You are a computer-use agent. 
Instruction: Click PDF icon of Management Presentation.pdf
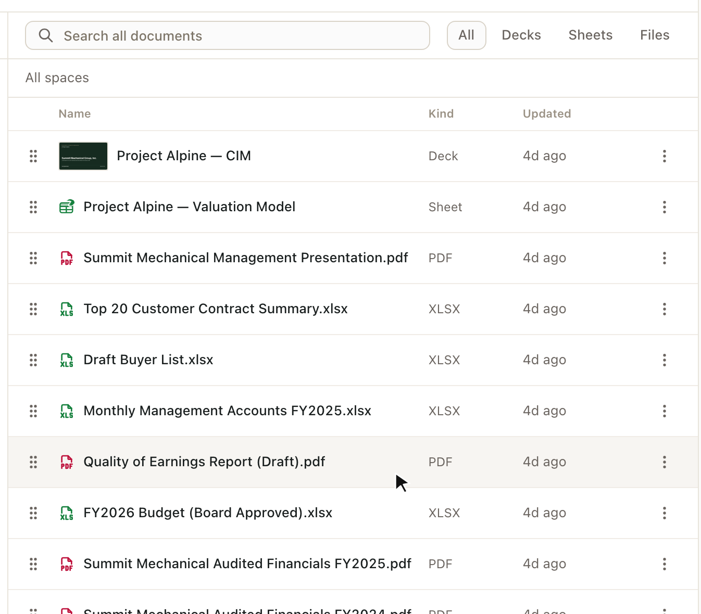pos(67,258)
